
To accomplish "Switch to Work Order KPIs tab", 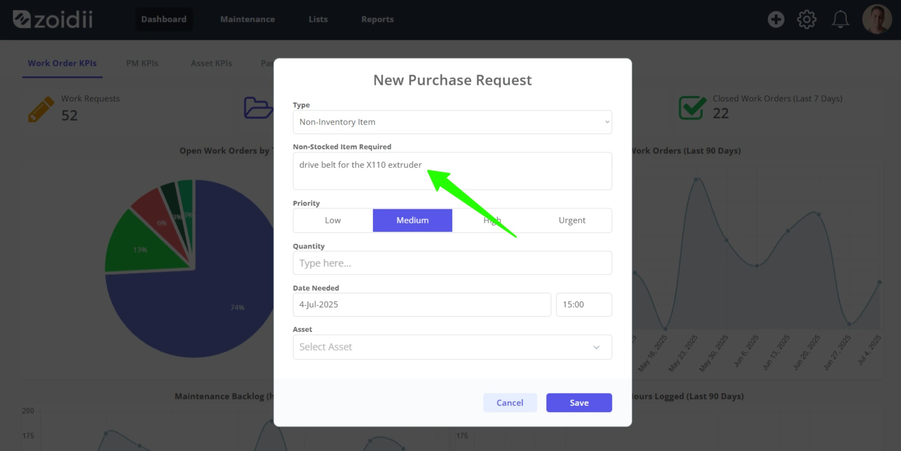I will 63,63.
